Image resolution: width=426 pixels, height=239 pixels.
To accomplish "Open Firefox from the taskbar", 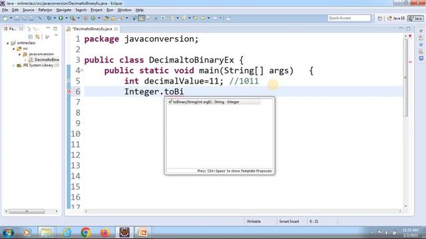I will 105,232.
